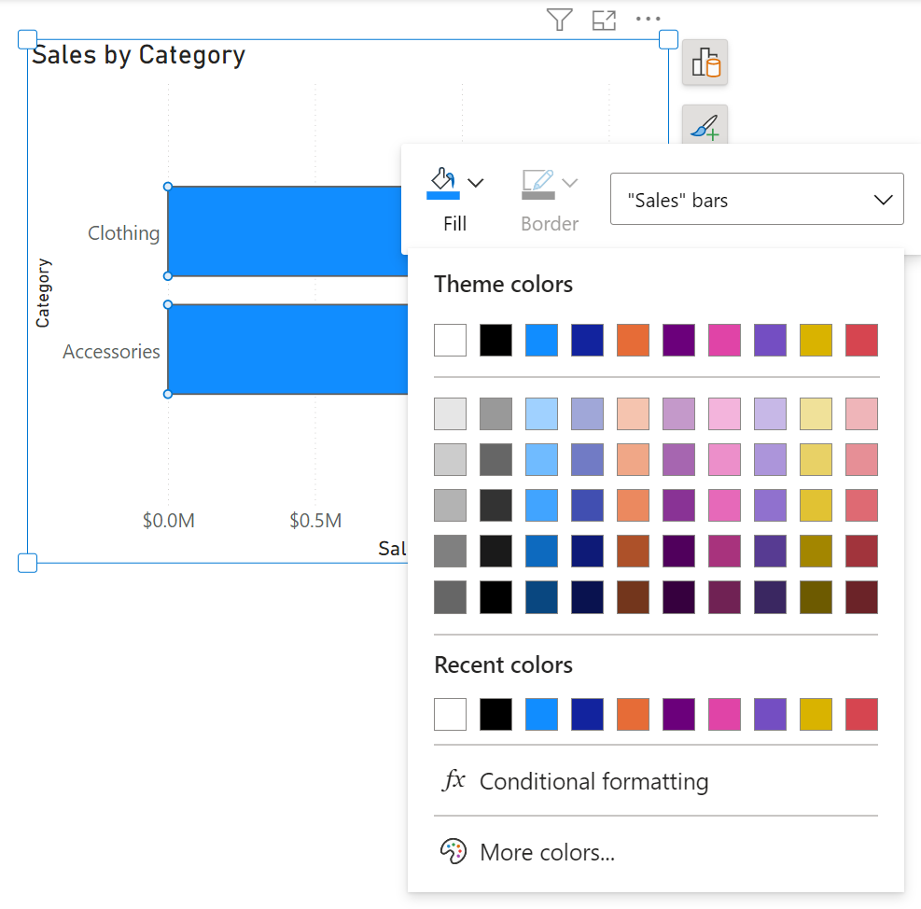Screen dimensions: 921x909
Task: Select red in Theme colors top row
Action: pyautogui.click(x=861, y=340)
